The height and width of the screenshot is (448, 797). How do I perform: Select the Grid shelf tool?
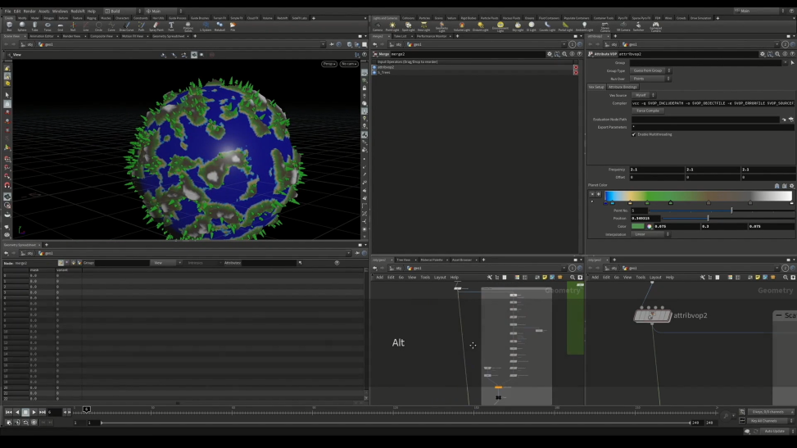(x=60, y=26)
